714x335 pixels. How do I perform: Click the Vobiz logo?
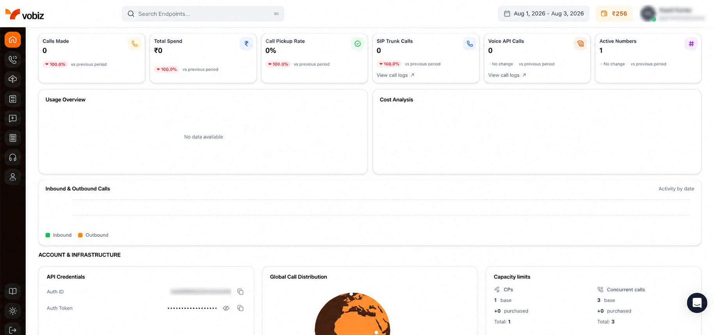click(x=25, y=14)
